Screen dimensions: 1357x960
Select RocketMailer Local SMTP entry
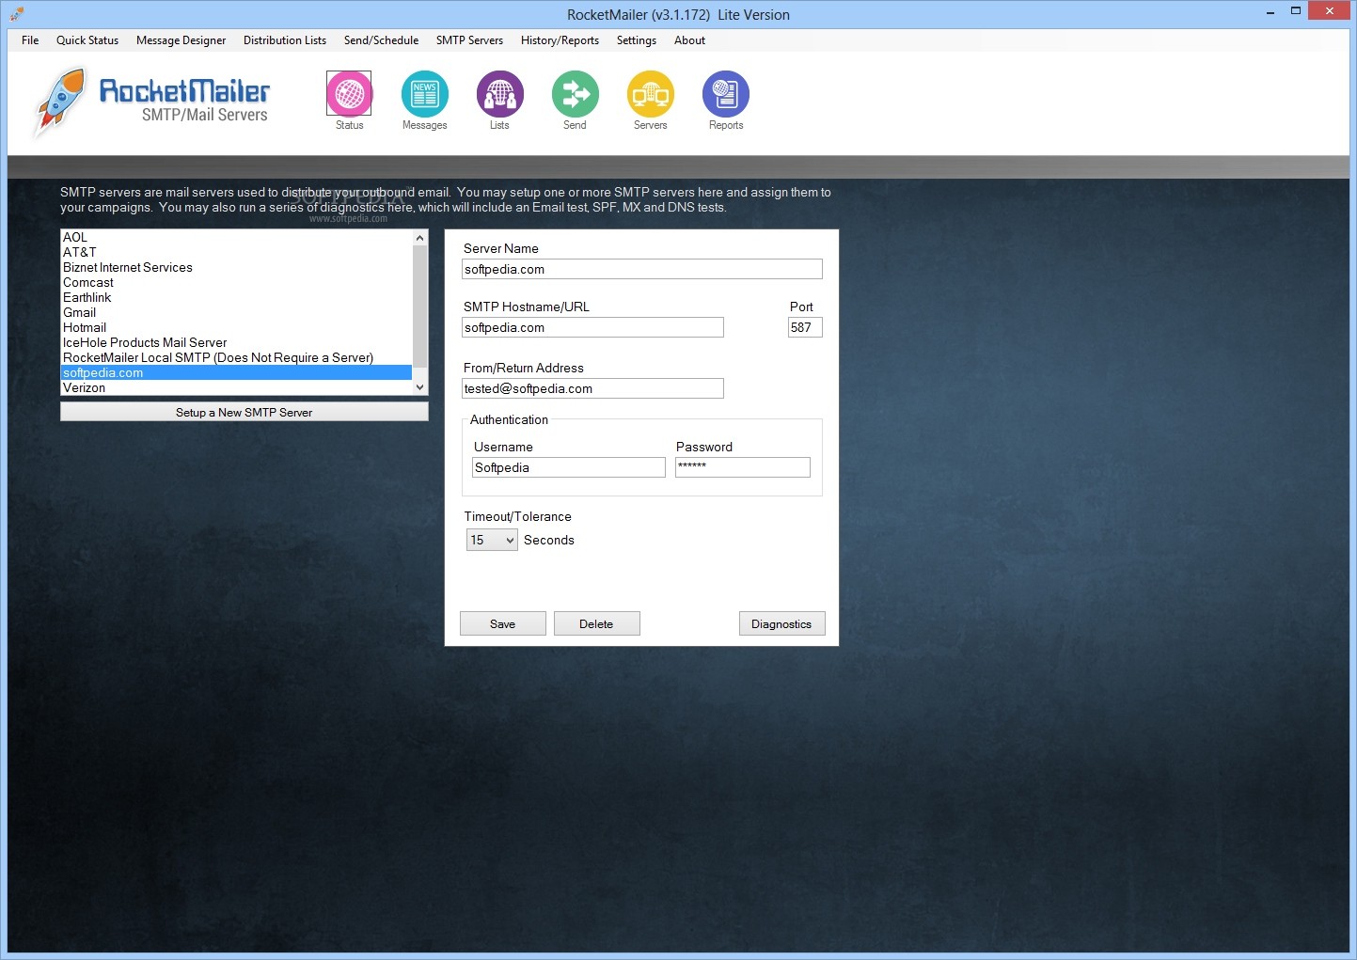pos(236,357)
